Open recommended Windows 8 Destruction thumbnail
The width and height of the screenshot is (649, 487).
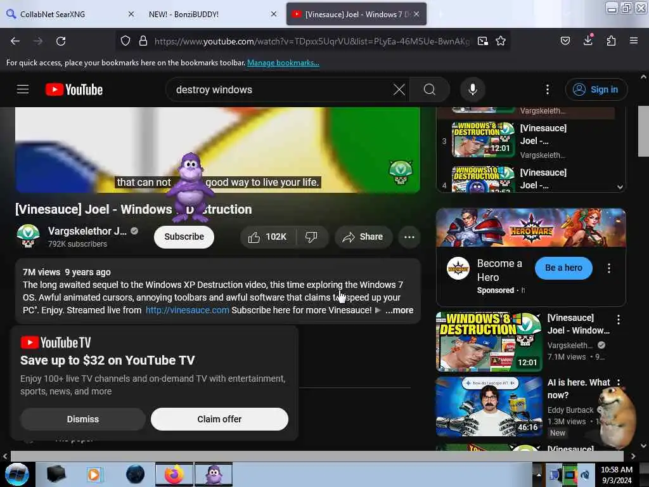(489, 342)
